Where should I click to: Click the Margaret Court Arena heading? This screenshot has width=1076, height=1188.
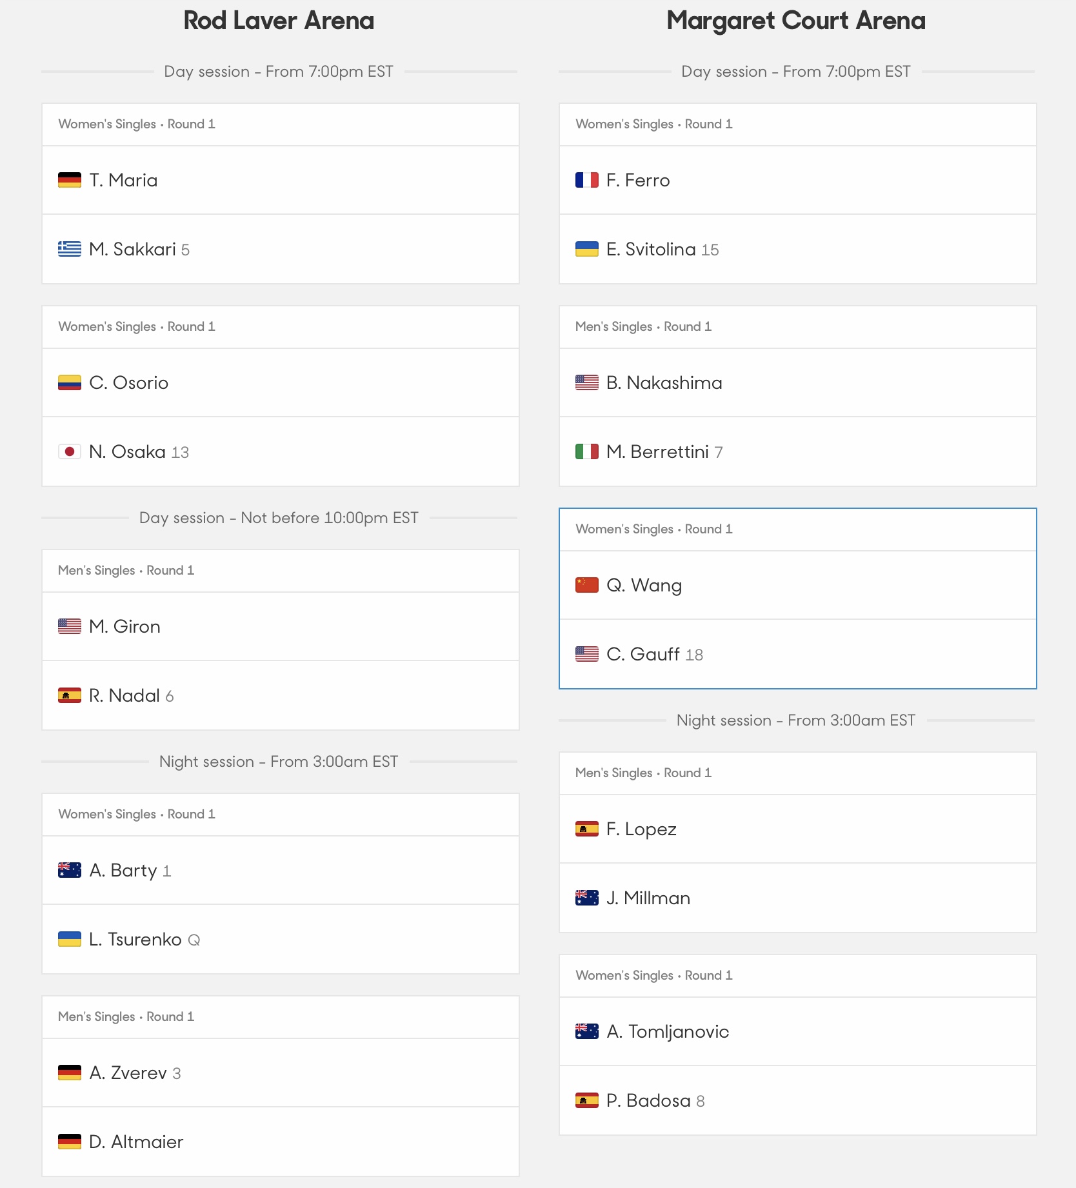(796, 21)
